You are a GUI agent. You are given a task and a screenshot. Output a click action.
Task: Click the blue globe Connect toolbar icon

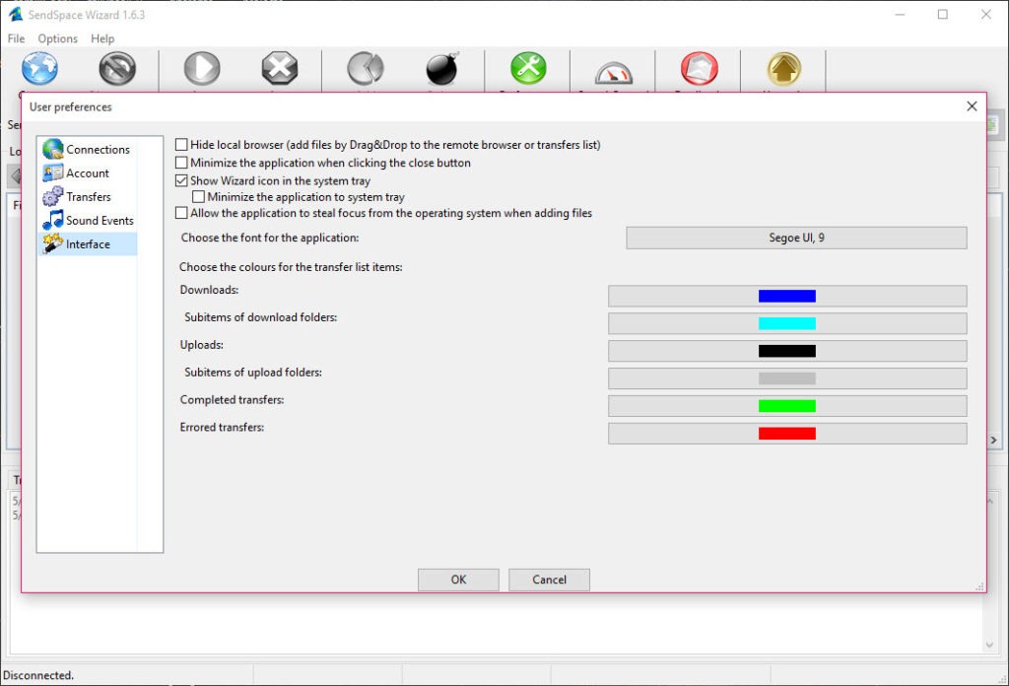tap(39, 68)
